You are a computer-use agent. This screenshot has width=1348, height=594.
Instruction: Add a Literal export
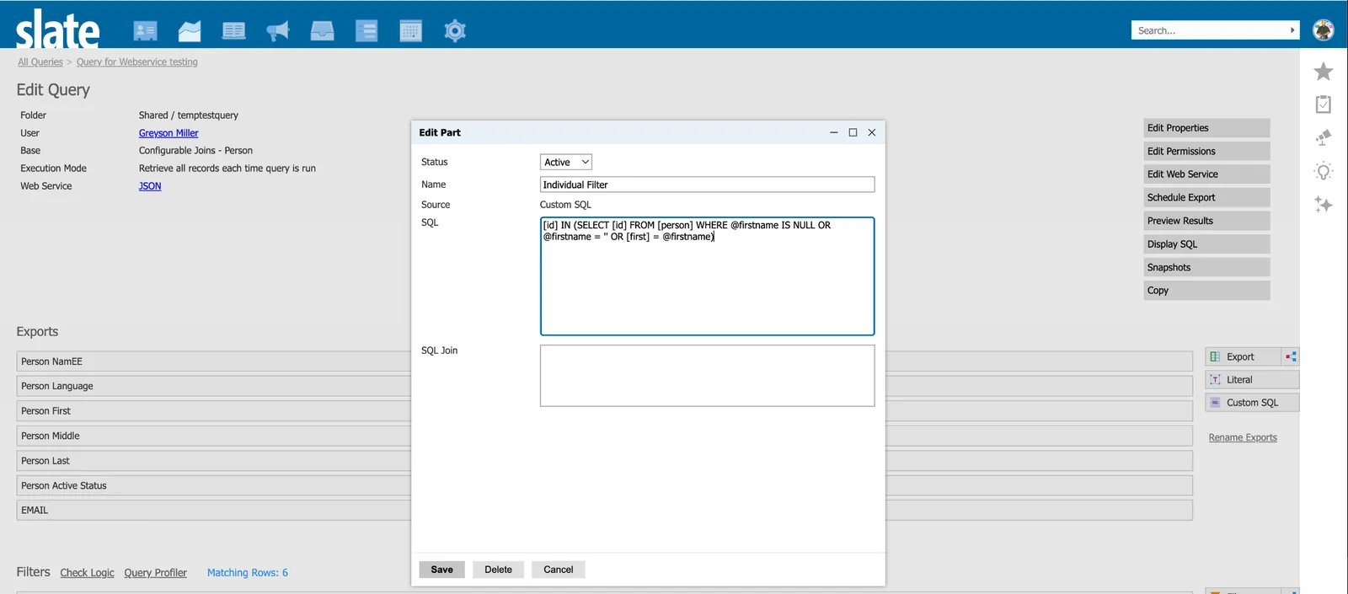coord(1252,380)
